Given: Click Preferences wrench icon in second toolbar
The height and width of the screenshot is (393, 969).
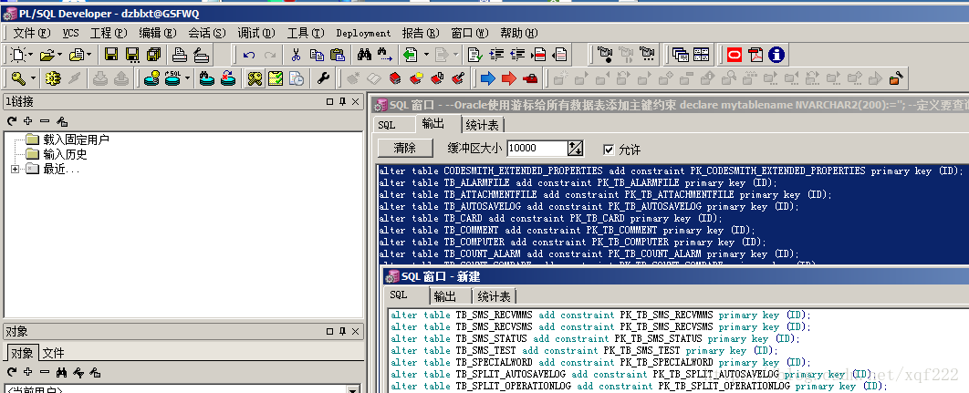Looking at the screenshot, I should 323,78.
